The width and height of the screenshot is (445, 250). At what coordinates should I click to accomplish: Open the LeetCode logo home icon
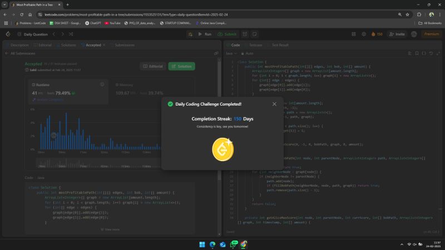click(x=8, y=34)
